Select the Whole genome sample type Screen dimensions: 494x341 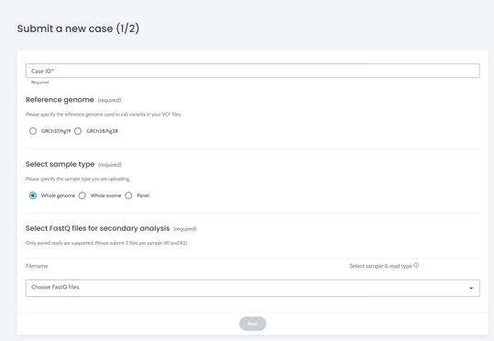click(33, 196)
